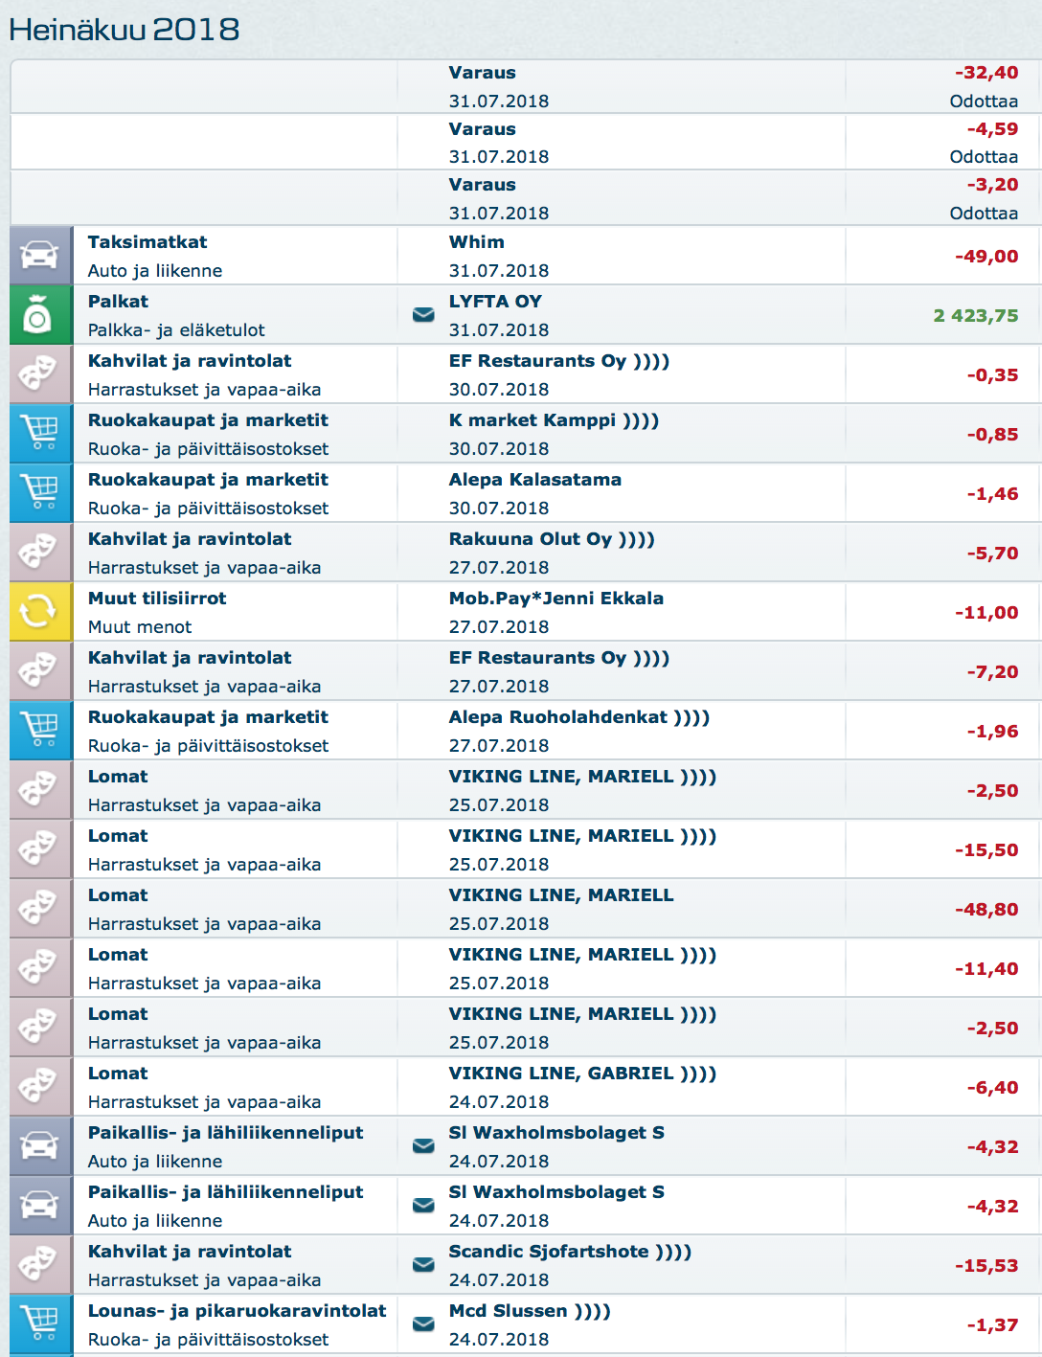Click the theater masks icon for VIKING LINE, GABRIEL
The image size is (1042, 1357).
[x=40, y=1087]
